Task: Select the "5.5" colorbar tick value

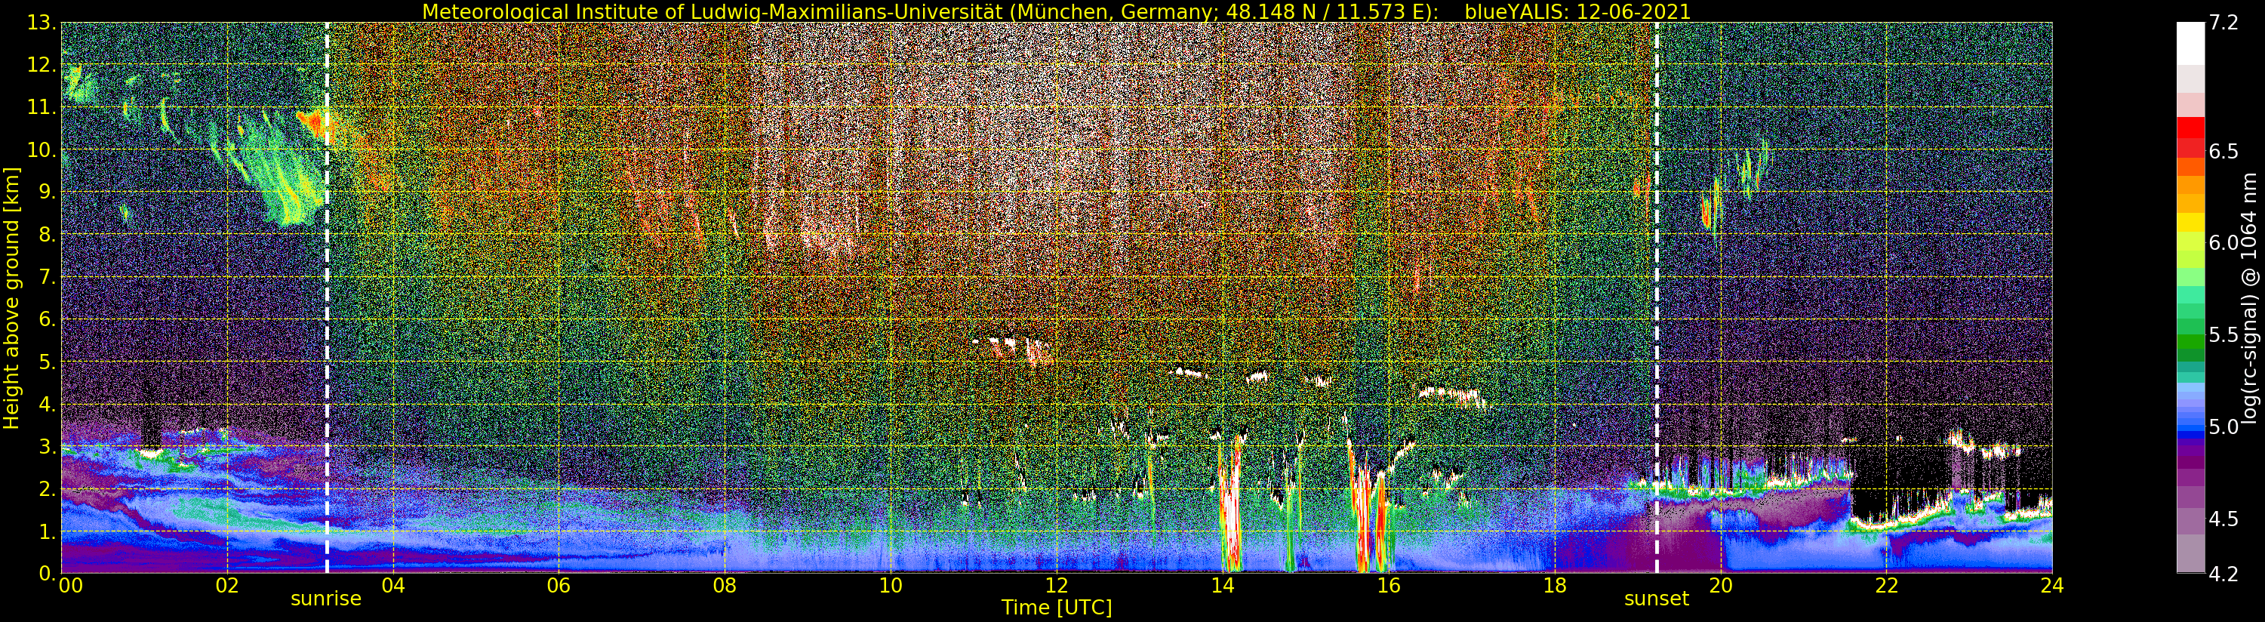Action: pyautogui.click(x=2223, y=335)
